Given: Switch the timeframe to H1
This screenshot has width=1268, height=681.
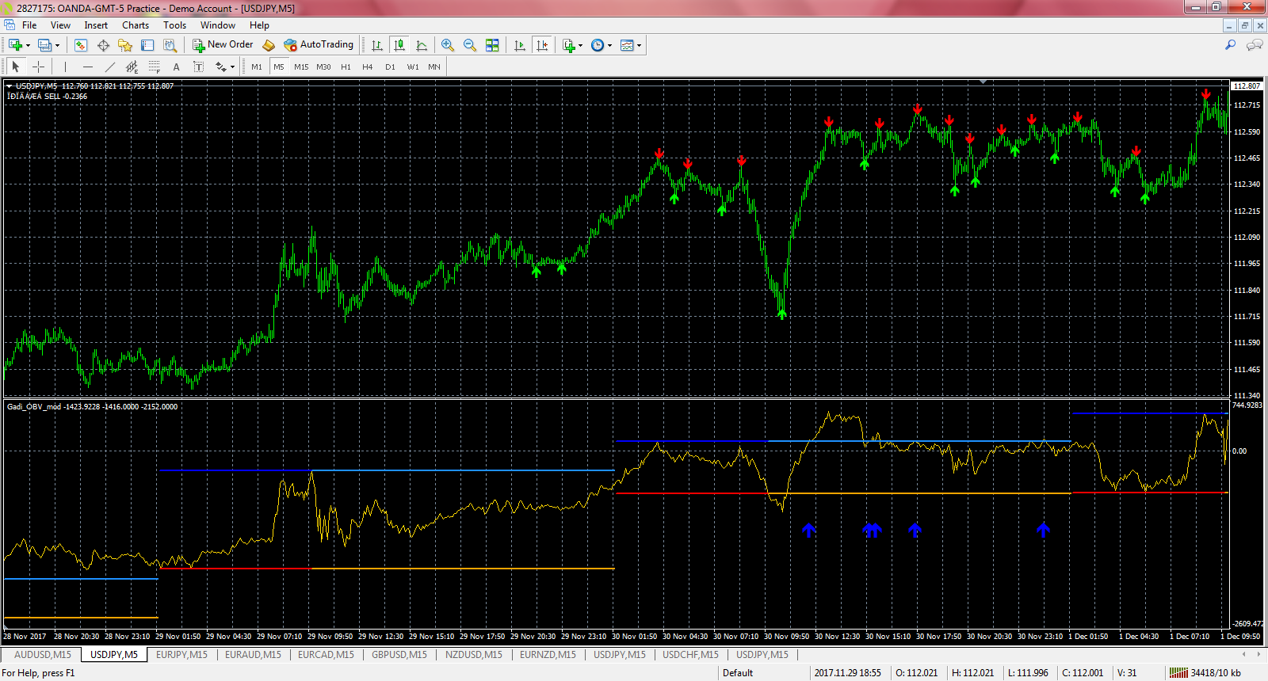Looking at the screenshot, I should (346, 67).
